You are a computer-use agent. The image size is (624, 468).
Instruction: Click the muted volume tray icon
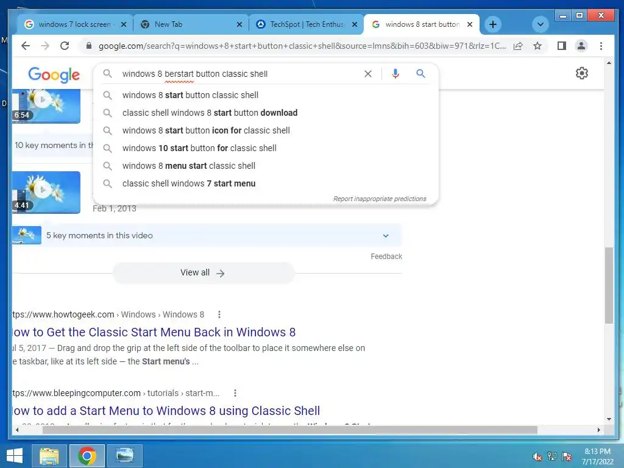click(537, 457)
